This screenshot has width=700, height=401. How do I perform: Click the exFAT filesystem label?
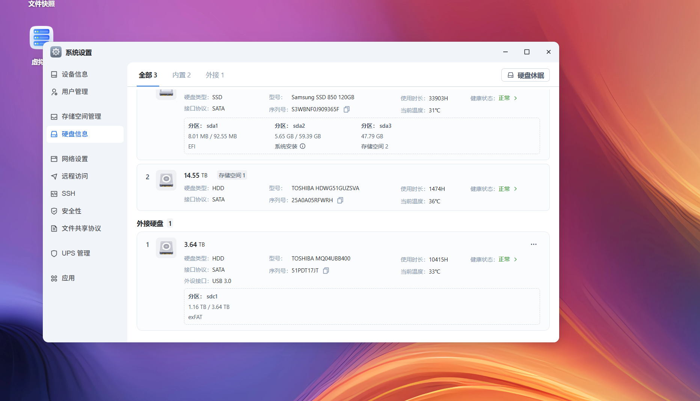click(195, 317)
